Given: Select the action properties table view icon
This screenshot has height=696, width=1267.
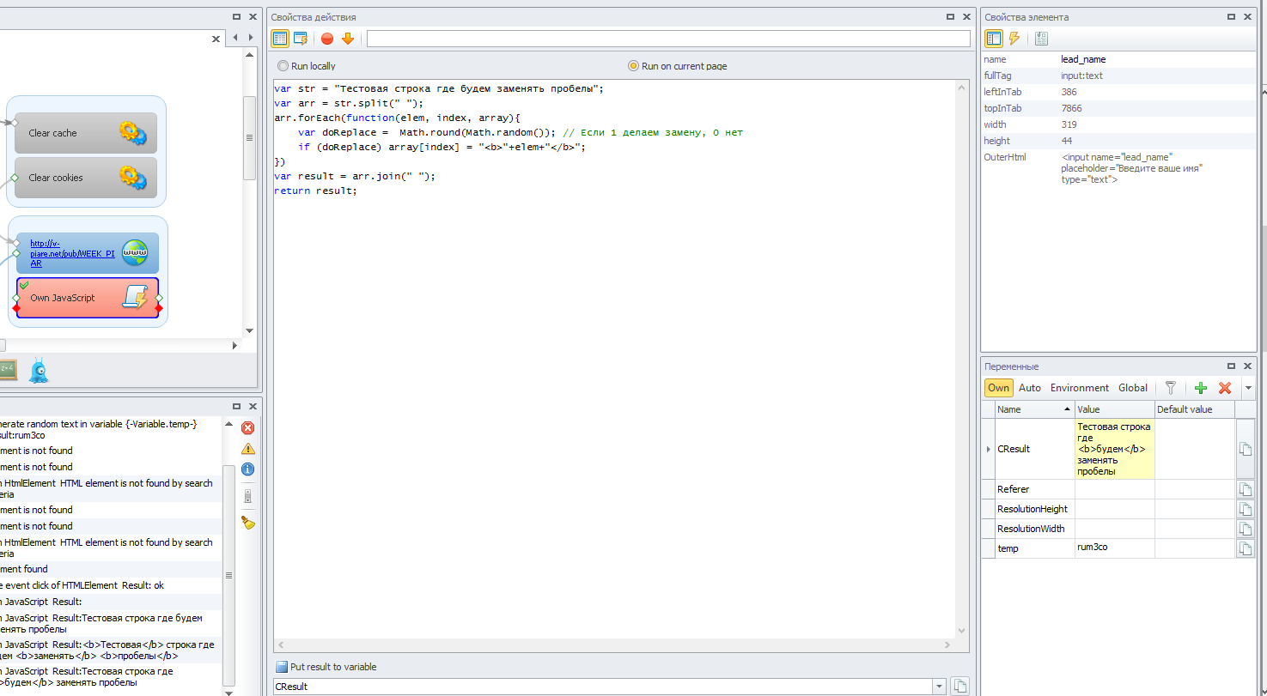Looking at the screenshot, I should (x=280, y=38).
